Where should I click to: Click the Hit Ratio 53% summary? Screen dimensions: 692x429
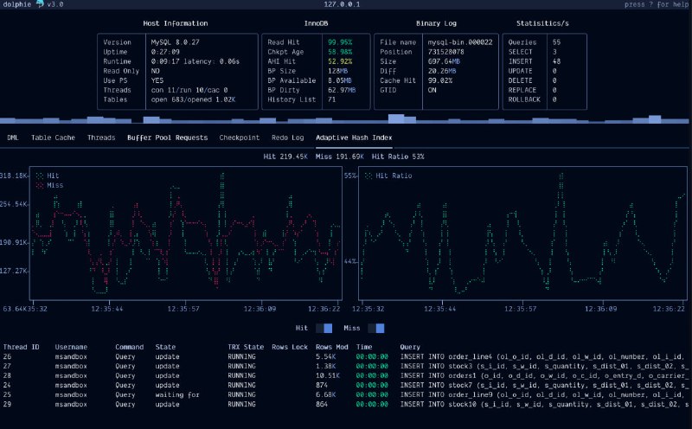398,157
